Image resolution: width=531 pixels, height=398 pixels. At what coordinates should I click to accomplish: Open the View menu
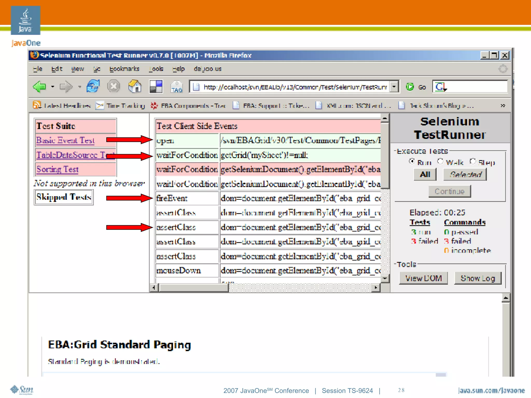[x=78, y=69]
